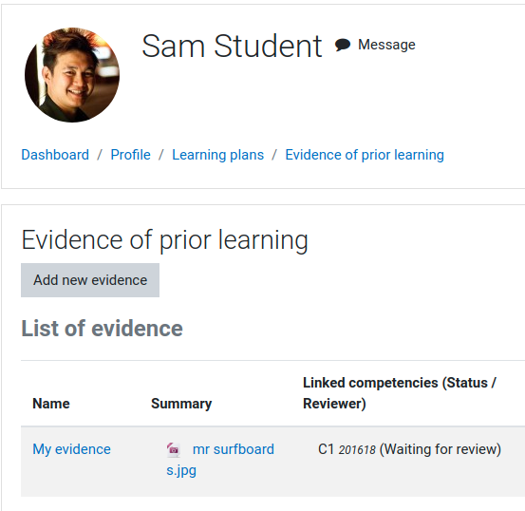Click the Name column header
The height and width of the screenshot is (511, 525).
[x=51, y=404]
